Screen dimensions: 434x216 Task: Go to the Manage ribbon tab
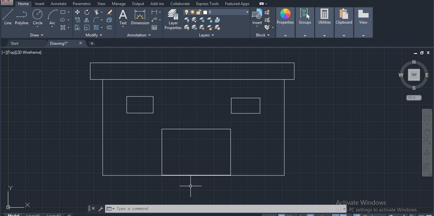(x=119, y=4)
